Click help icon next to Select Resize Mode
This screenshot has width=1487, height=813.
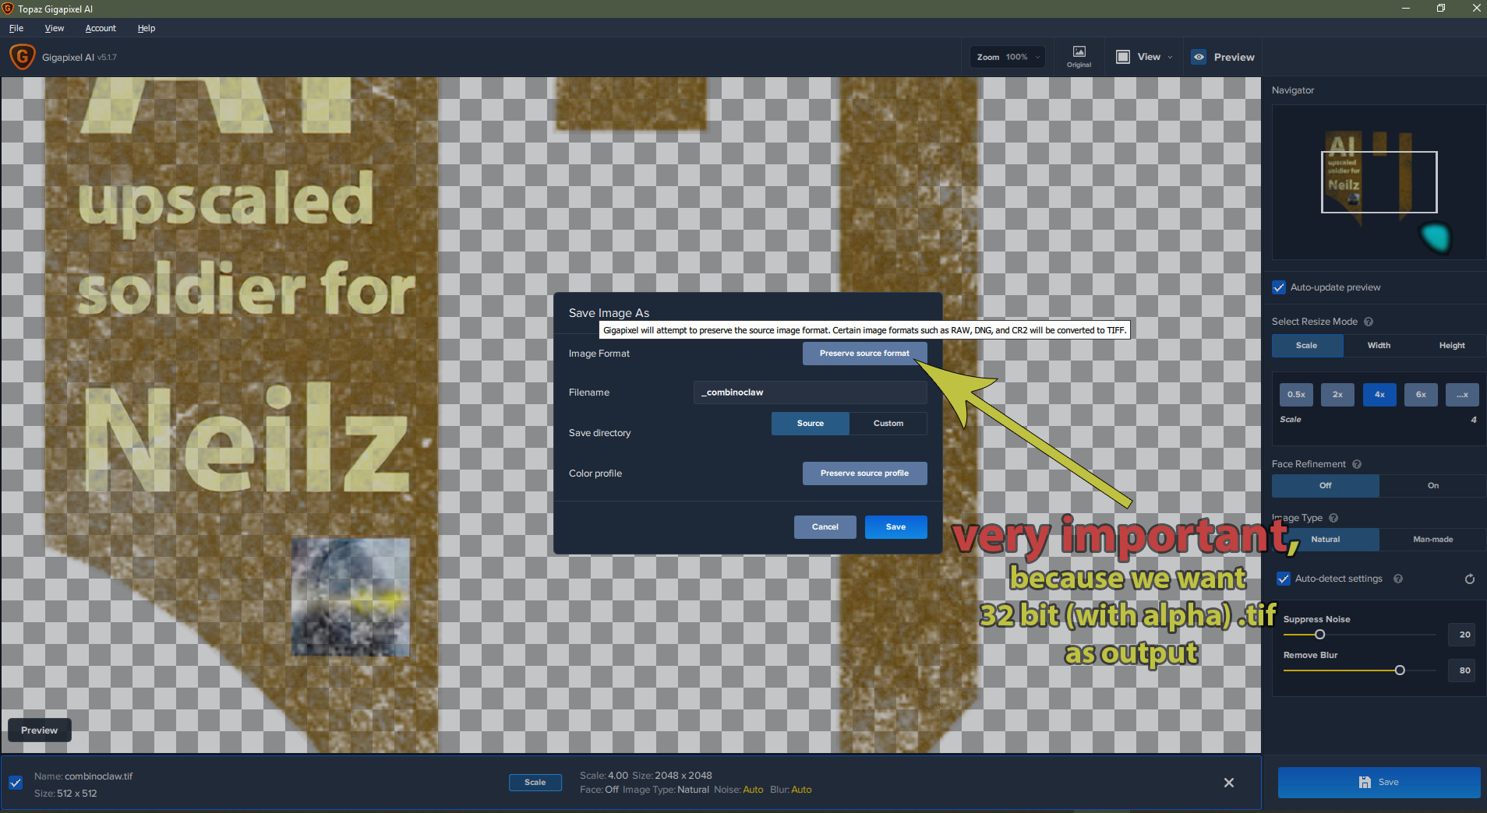1369,322
